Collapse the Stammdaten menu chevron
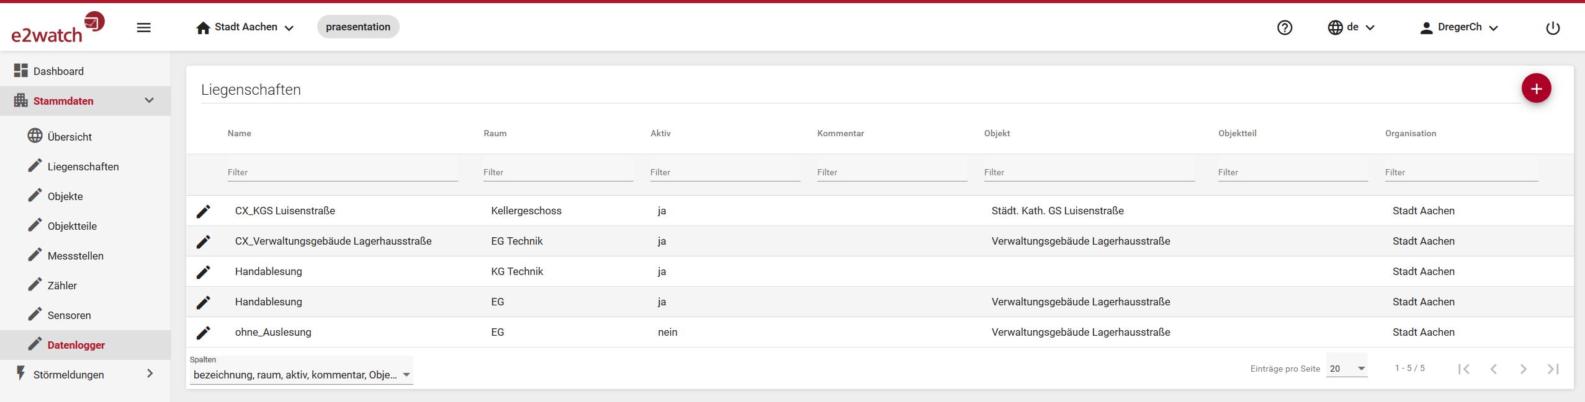The width and height of the screenshot is (1585, 402). [149, 100]
